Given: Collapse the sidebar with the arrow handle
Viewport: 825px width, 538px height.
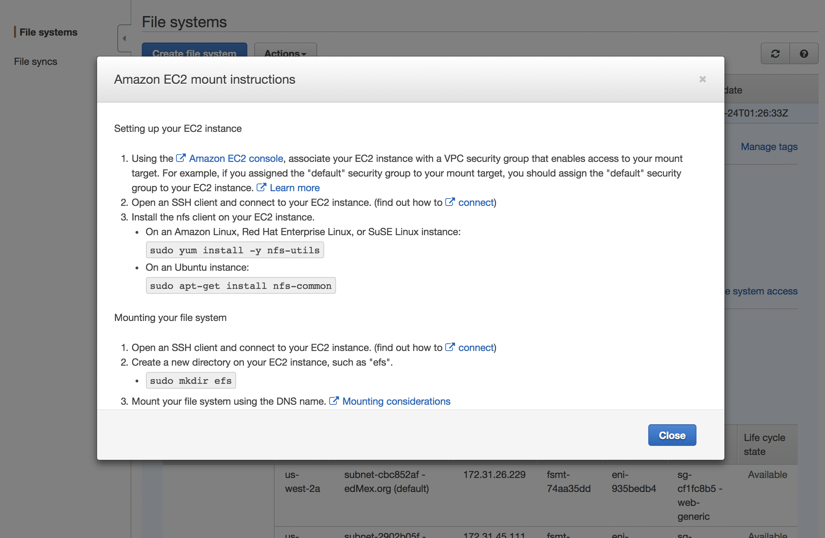Looking at the screenshot, I should pyautogui.click(x=124, y=38).
